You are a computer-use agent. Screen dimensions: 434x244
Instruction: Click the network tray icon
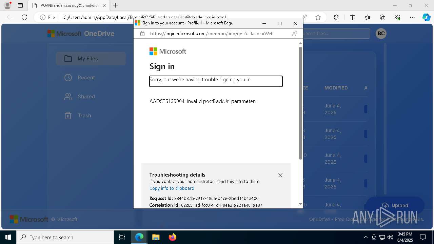coord(382,237)
